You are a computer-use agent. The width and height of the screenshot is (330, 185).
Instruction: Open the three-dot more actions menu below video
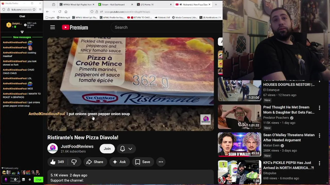(161, 162)
